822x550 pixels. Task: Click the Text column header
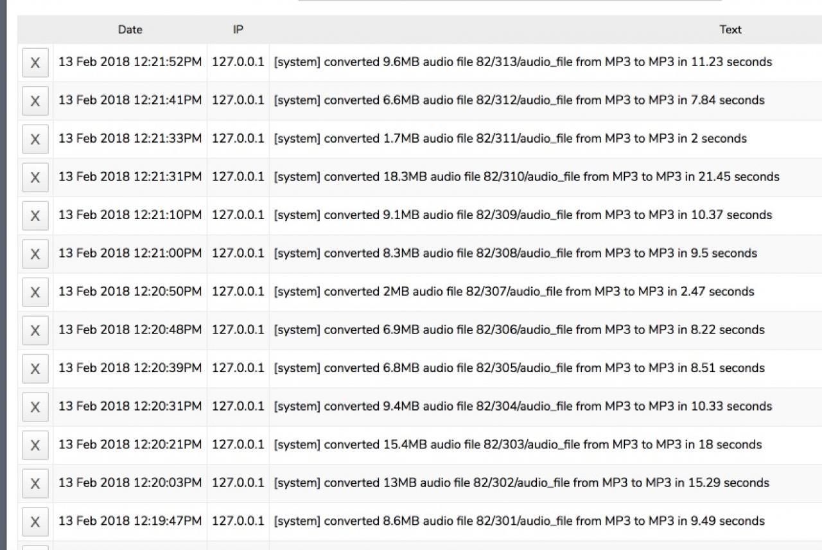coord(730,30)
